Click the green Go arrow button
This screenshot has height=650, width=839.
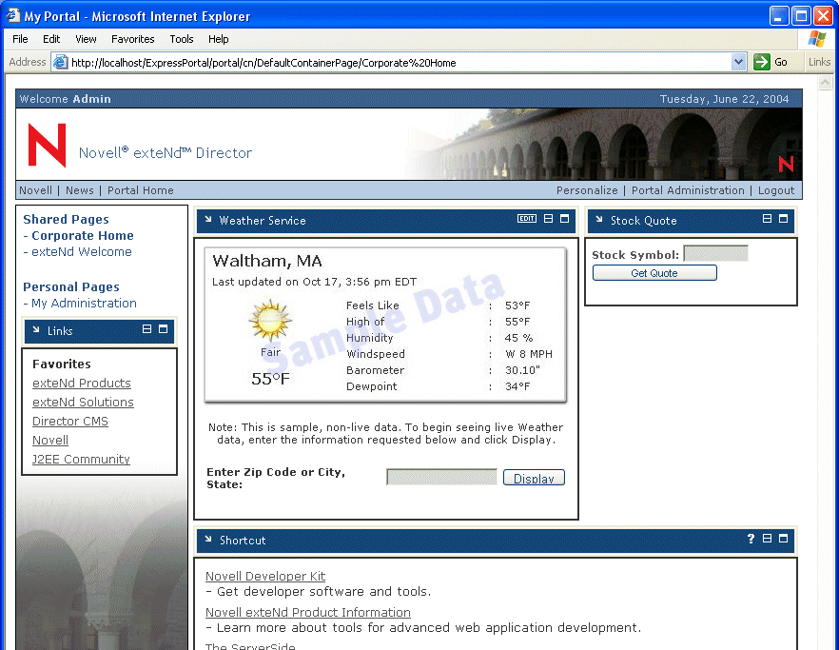761,62
